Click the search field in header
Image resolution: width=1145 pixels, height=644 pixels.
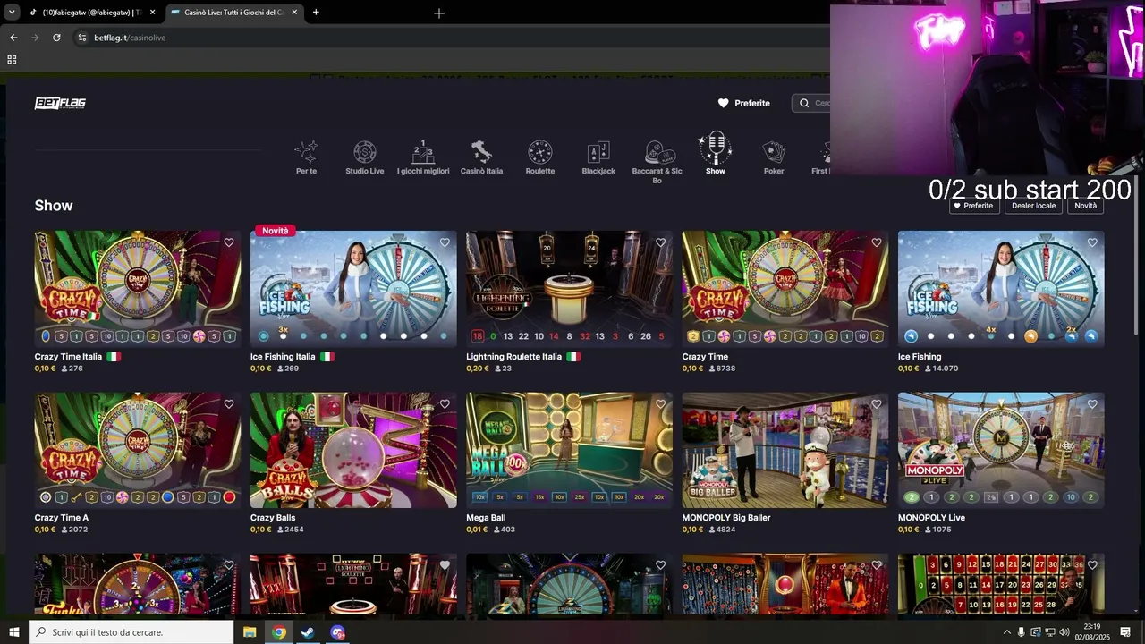(x=811, y=103)
